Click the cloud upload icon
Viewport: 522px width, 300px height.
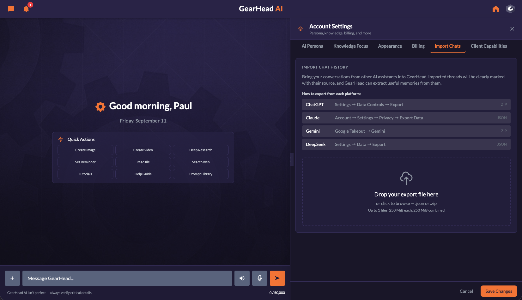pyautogui.click(x=406, y=178)
